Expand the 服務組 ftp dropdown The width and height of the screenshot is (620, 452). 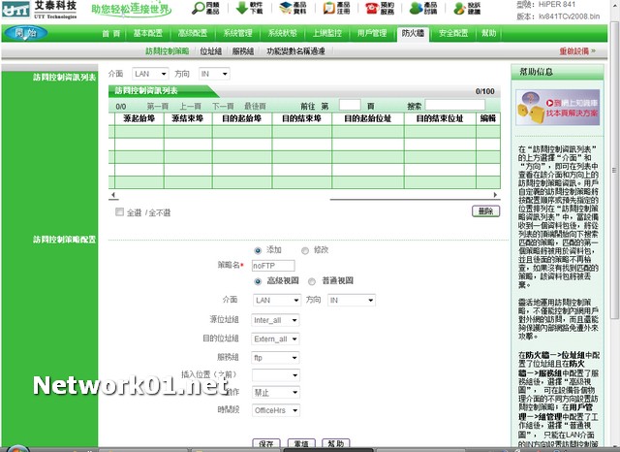tap(276, 357)
